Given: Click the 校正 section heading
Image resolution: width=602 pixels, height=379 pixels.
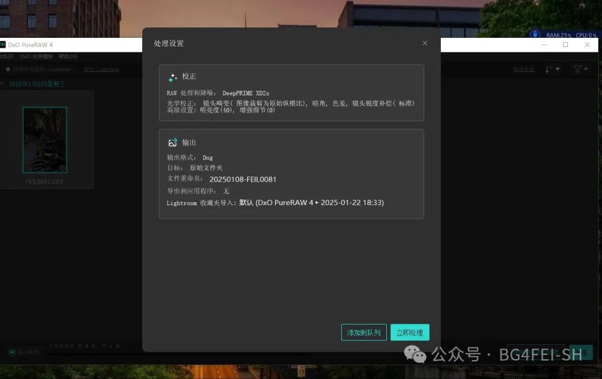Looking at the screenshot, I should click(x=189, y=76).
